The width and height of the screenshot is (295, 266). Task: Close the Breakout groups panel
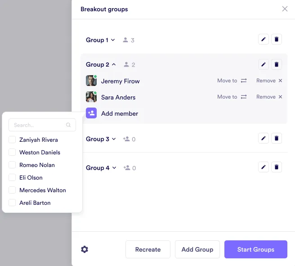tap(285, 9)
